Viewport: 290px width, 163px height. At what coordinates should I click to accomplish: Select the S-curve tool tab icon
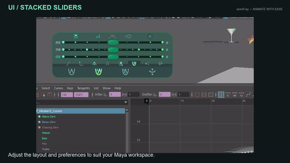click(x=68, y=64)
